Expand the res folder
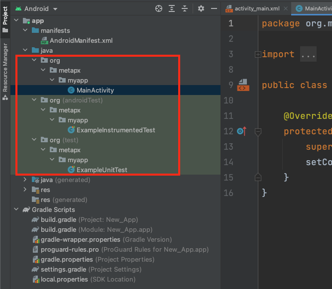The width and height of the screenshot is (332, 289). tap(25, 190)
